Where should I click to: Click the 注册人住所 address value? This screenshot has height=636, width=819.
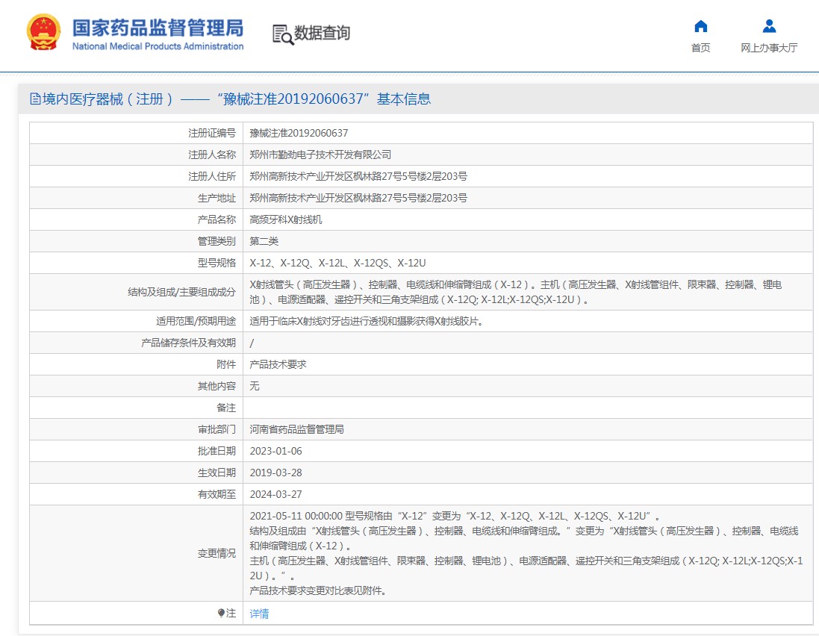coord(358,176)
